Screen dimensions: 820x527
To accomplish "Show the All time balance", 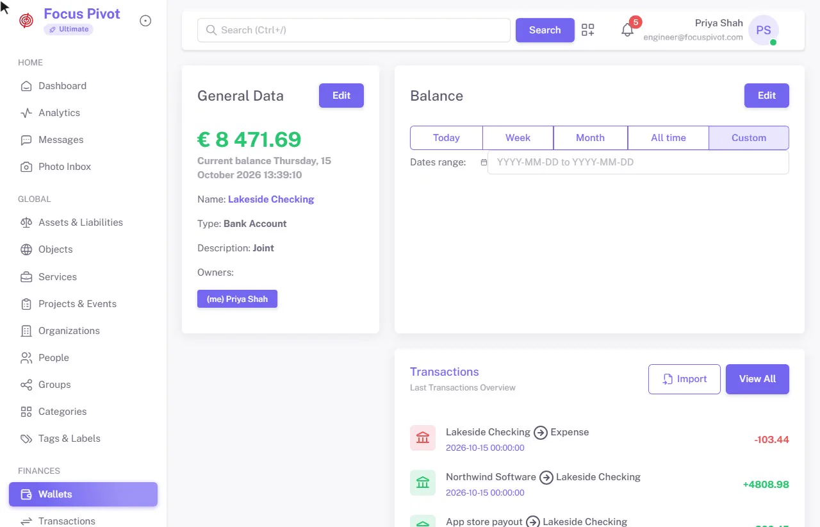I will 668,138.
